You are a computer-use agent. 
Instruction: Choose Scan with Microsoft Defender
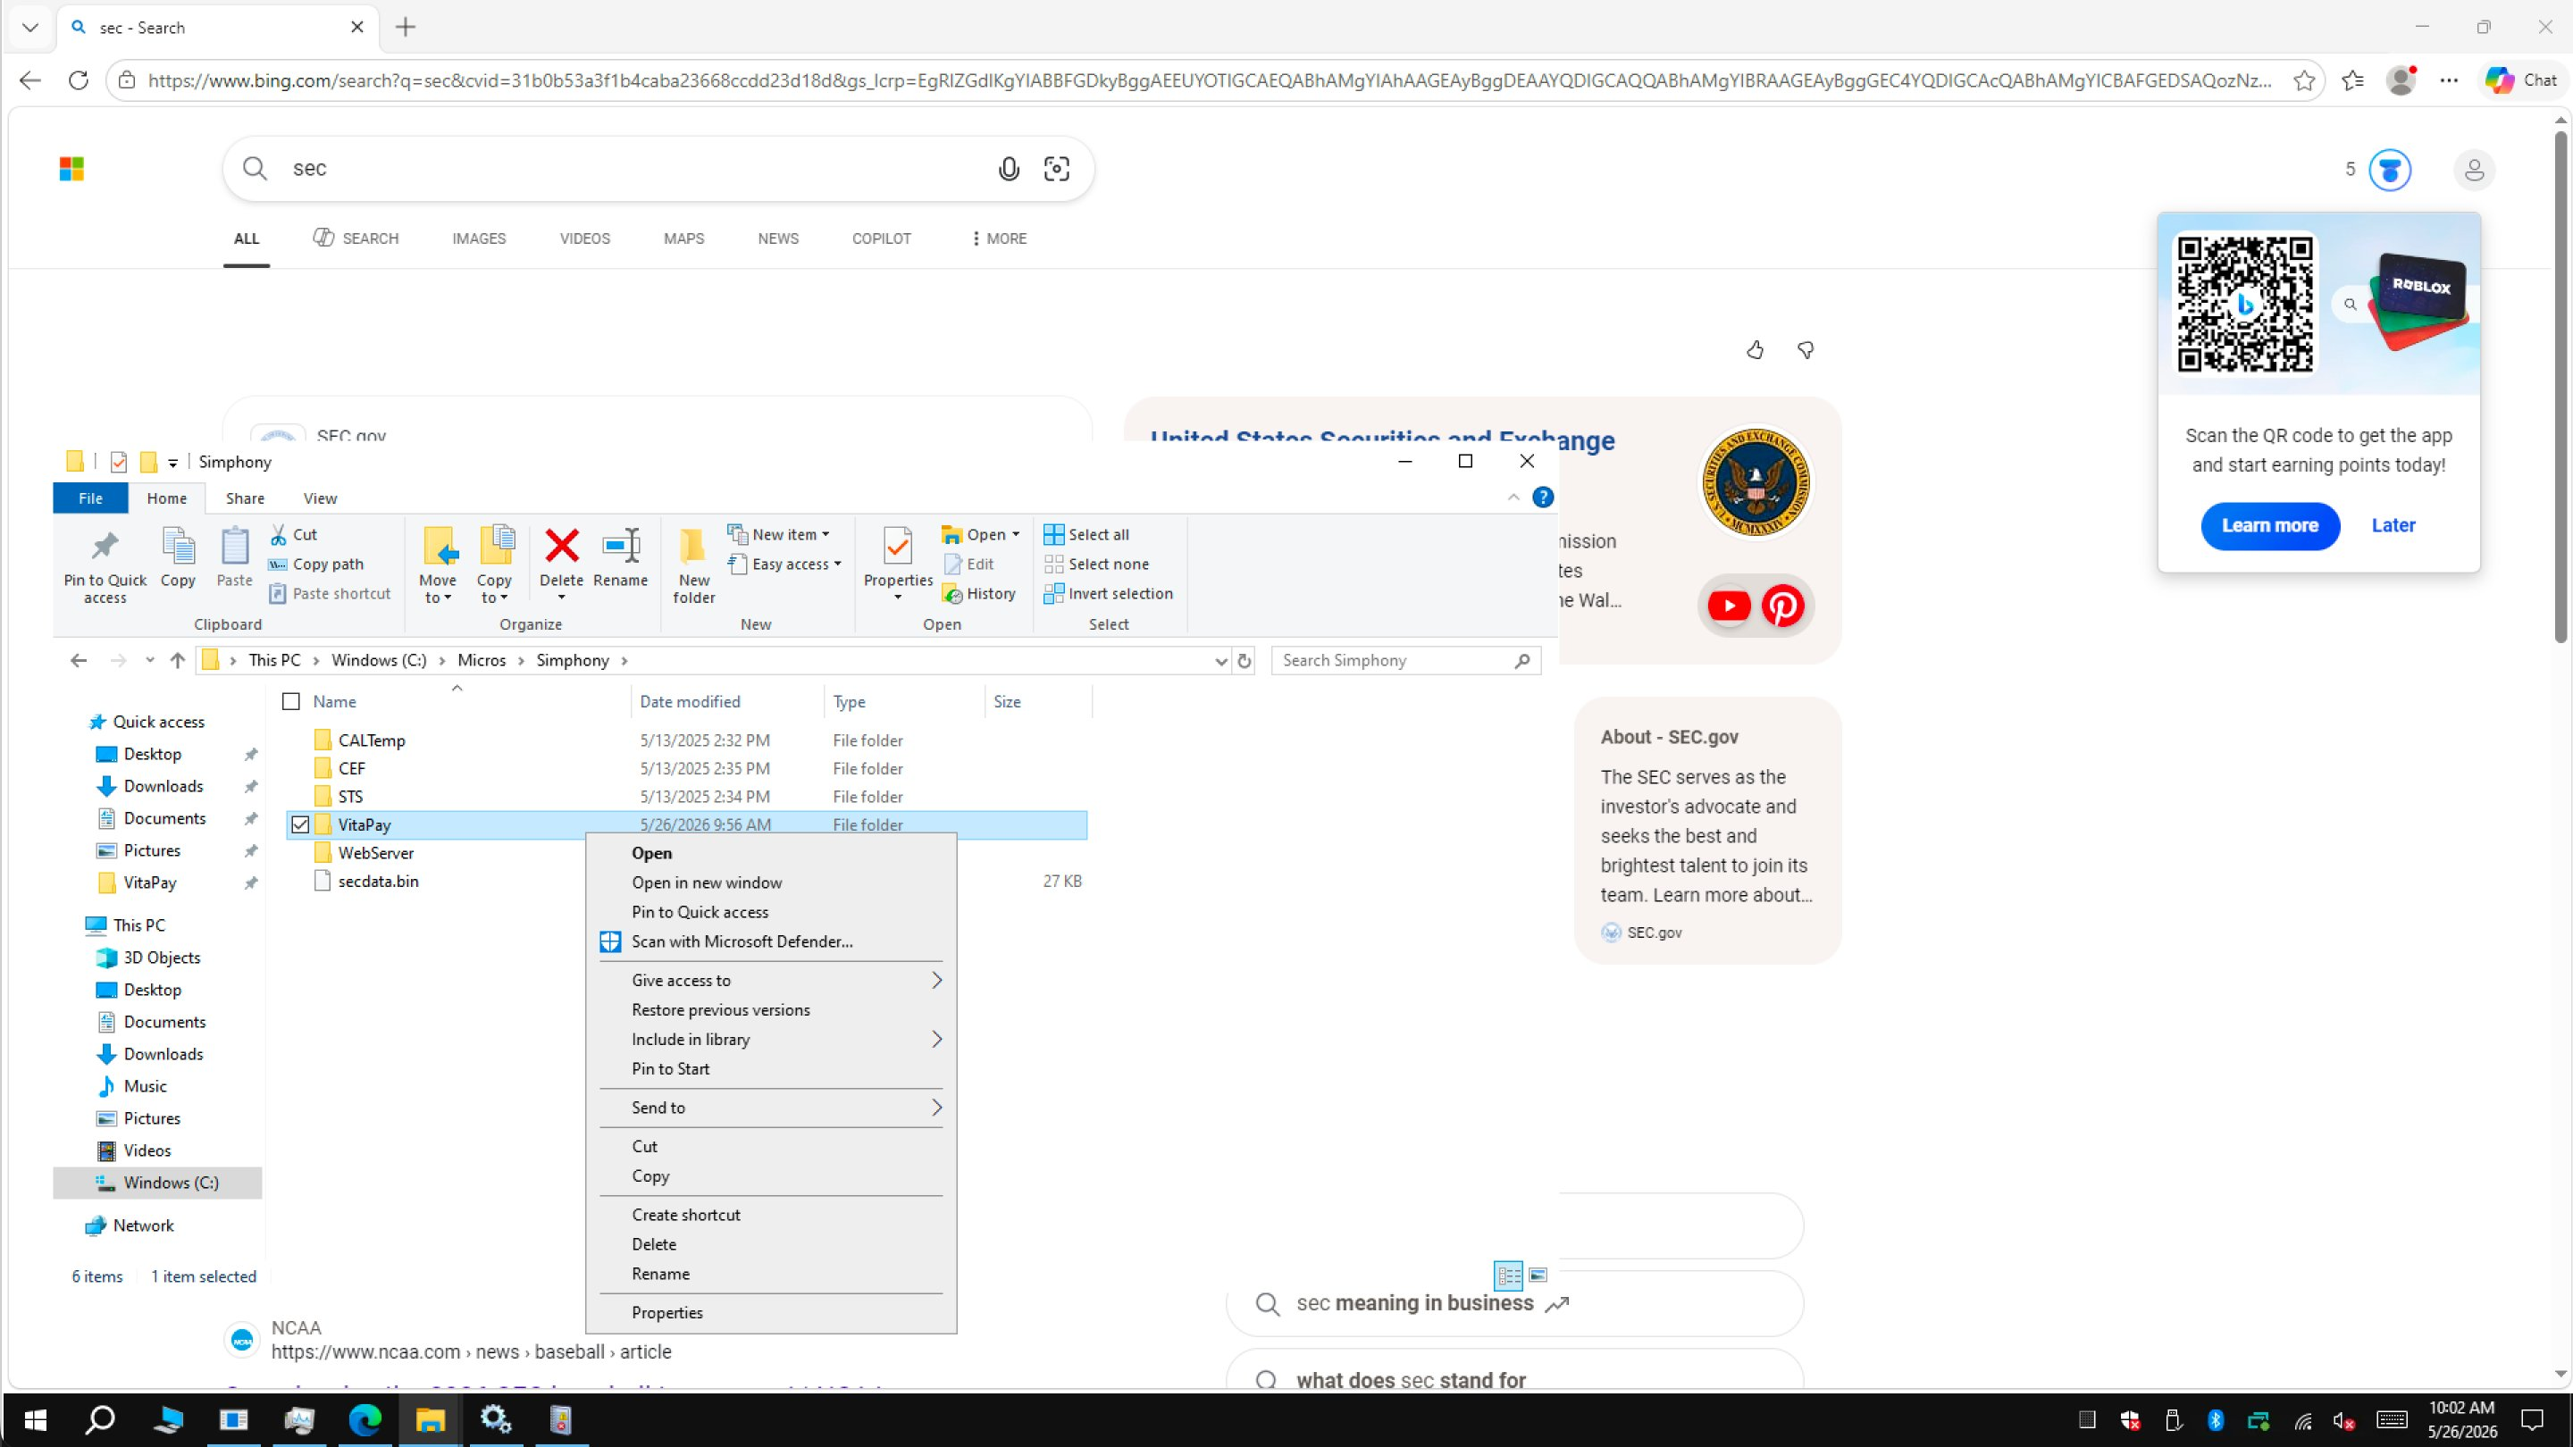[x=771, y=941]
